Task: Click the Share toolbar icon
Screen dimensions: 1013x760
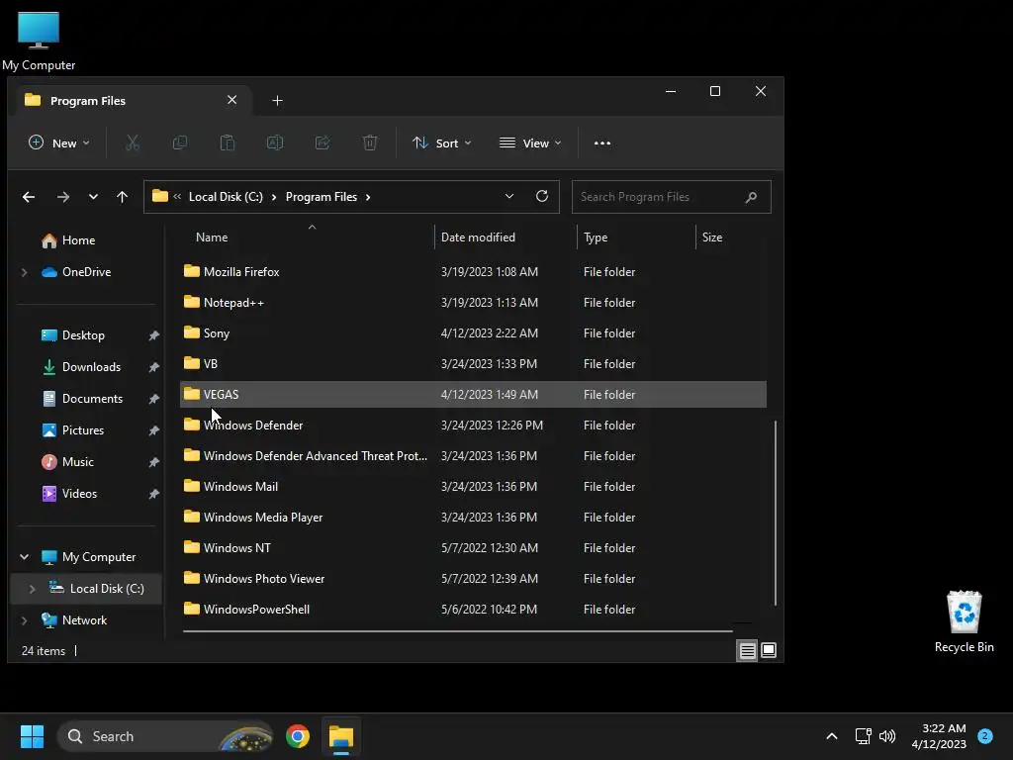Action: [x=322, y=142]
